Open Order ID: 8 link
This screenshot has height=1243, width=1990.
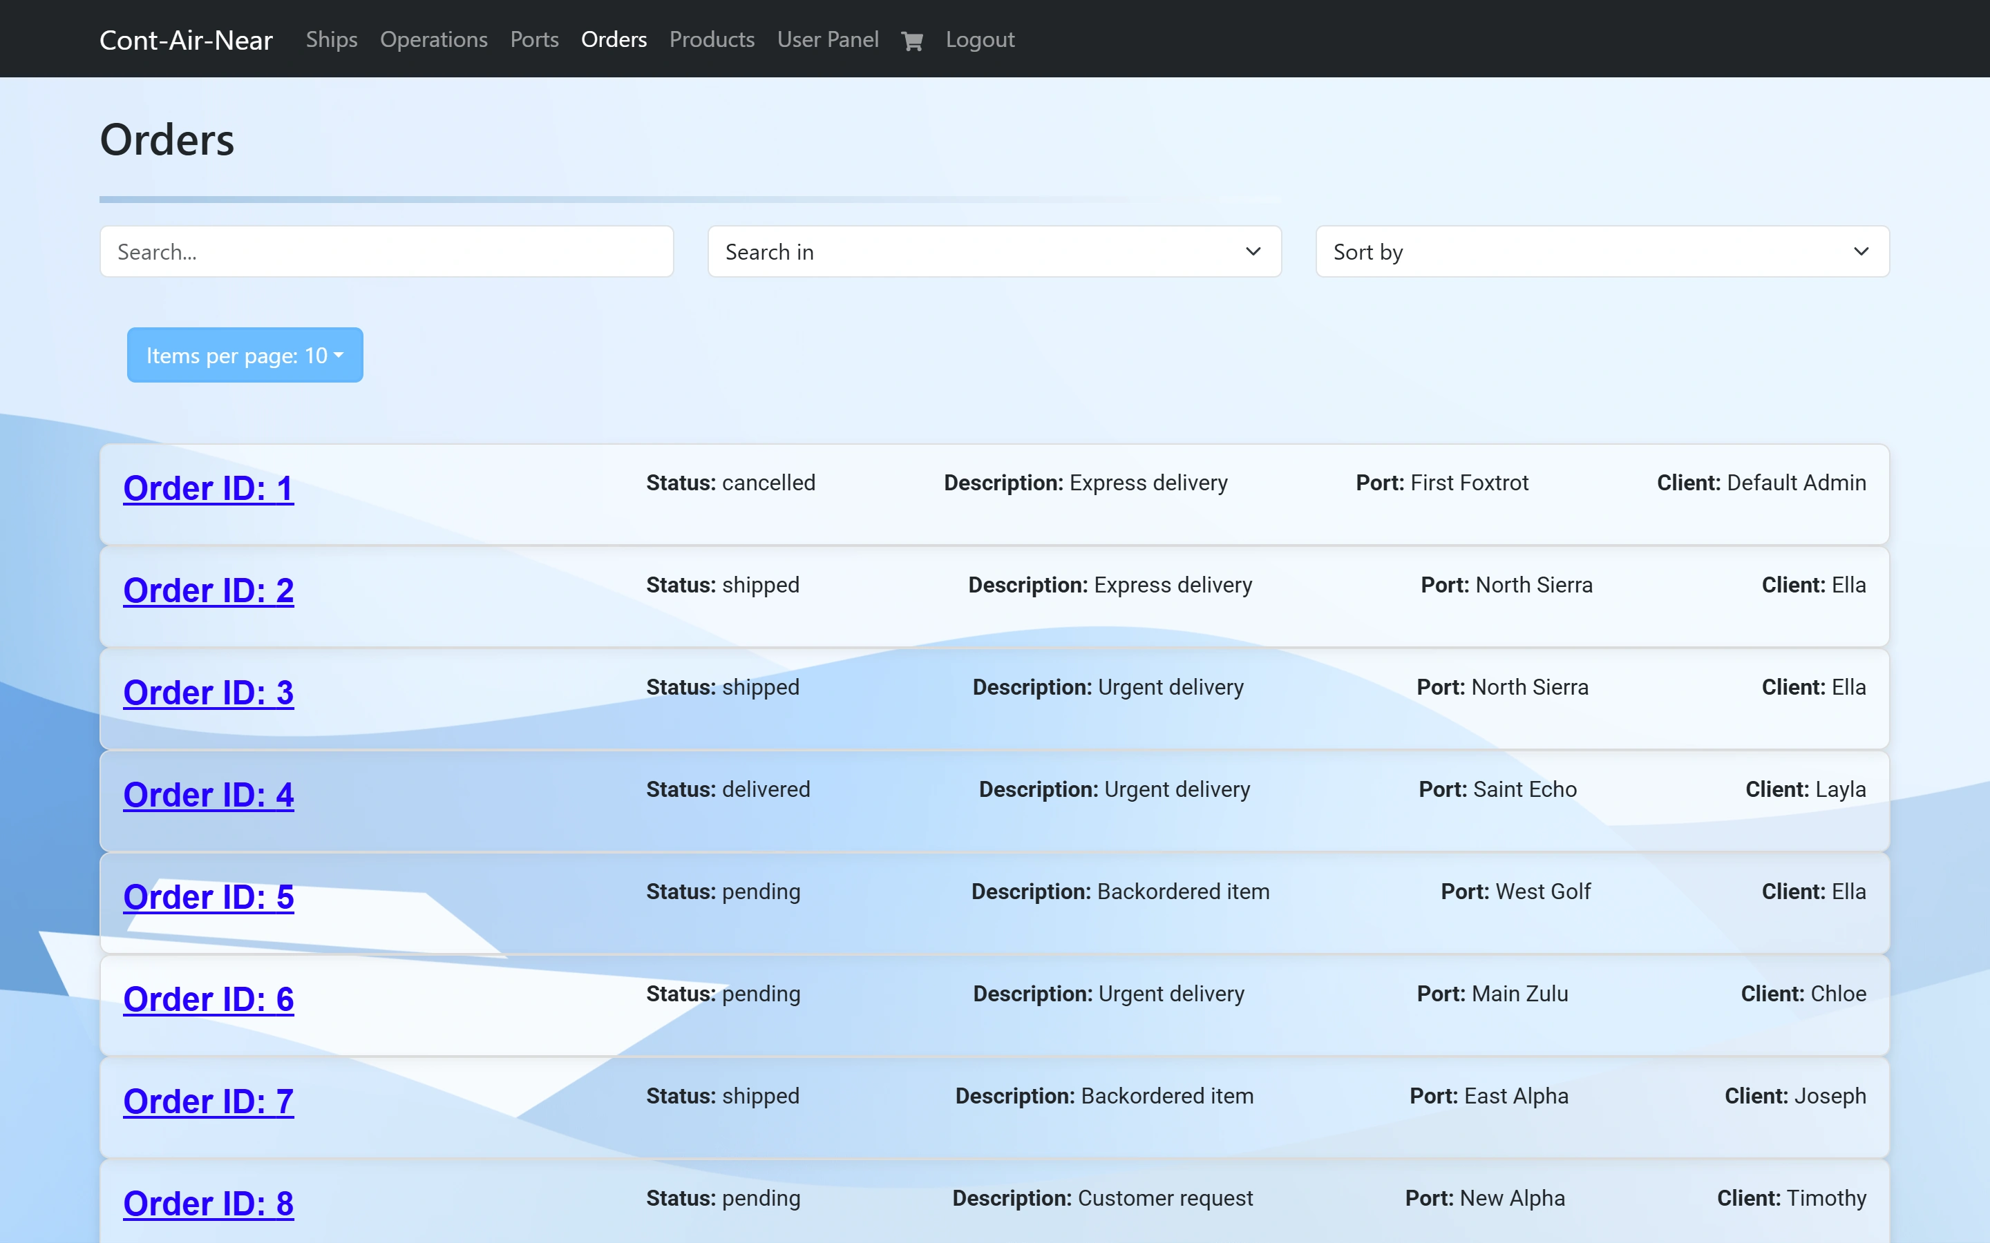point(208,1204)
